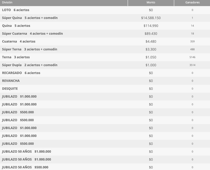Click the Ganadores column header
Screen dimensions: 210x170
click(x=192, y=2)
